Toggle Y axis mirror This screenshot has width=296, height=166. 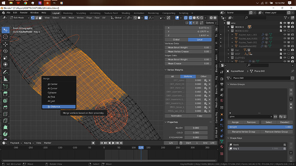193,23
